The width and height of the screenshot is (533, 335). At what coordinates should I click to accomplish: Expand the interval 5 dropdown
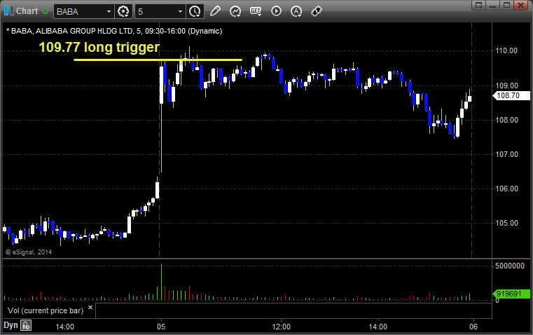(x=180, y=11)
